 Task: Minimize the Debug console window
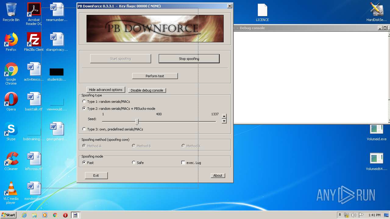click(x=380, y=28)
